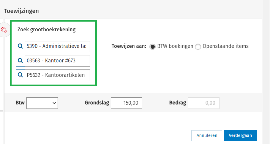This screenshot has width=270, height=144.
Task: Click the vertical scrollbar on right edge
Action: coord(266,72)
